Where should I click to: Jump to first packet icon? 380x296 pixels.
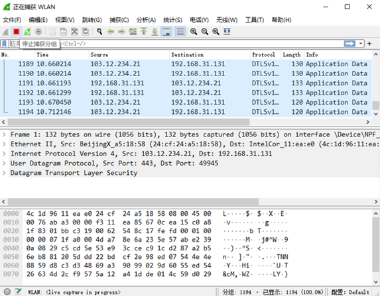pyautogui.click(x=144, y=32)
